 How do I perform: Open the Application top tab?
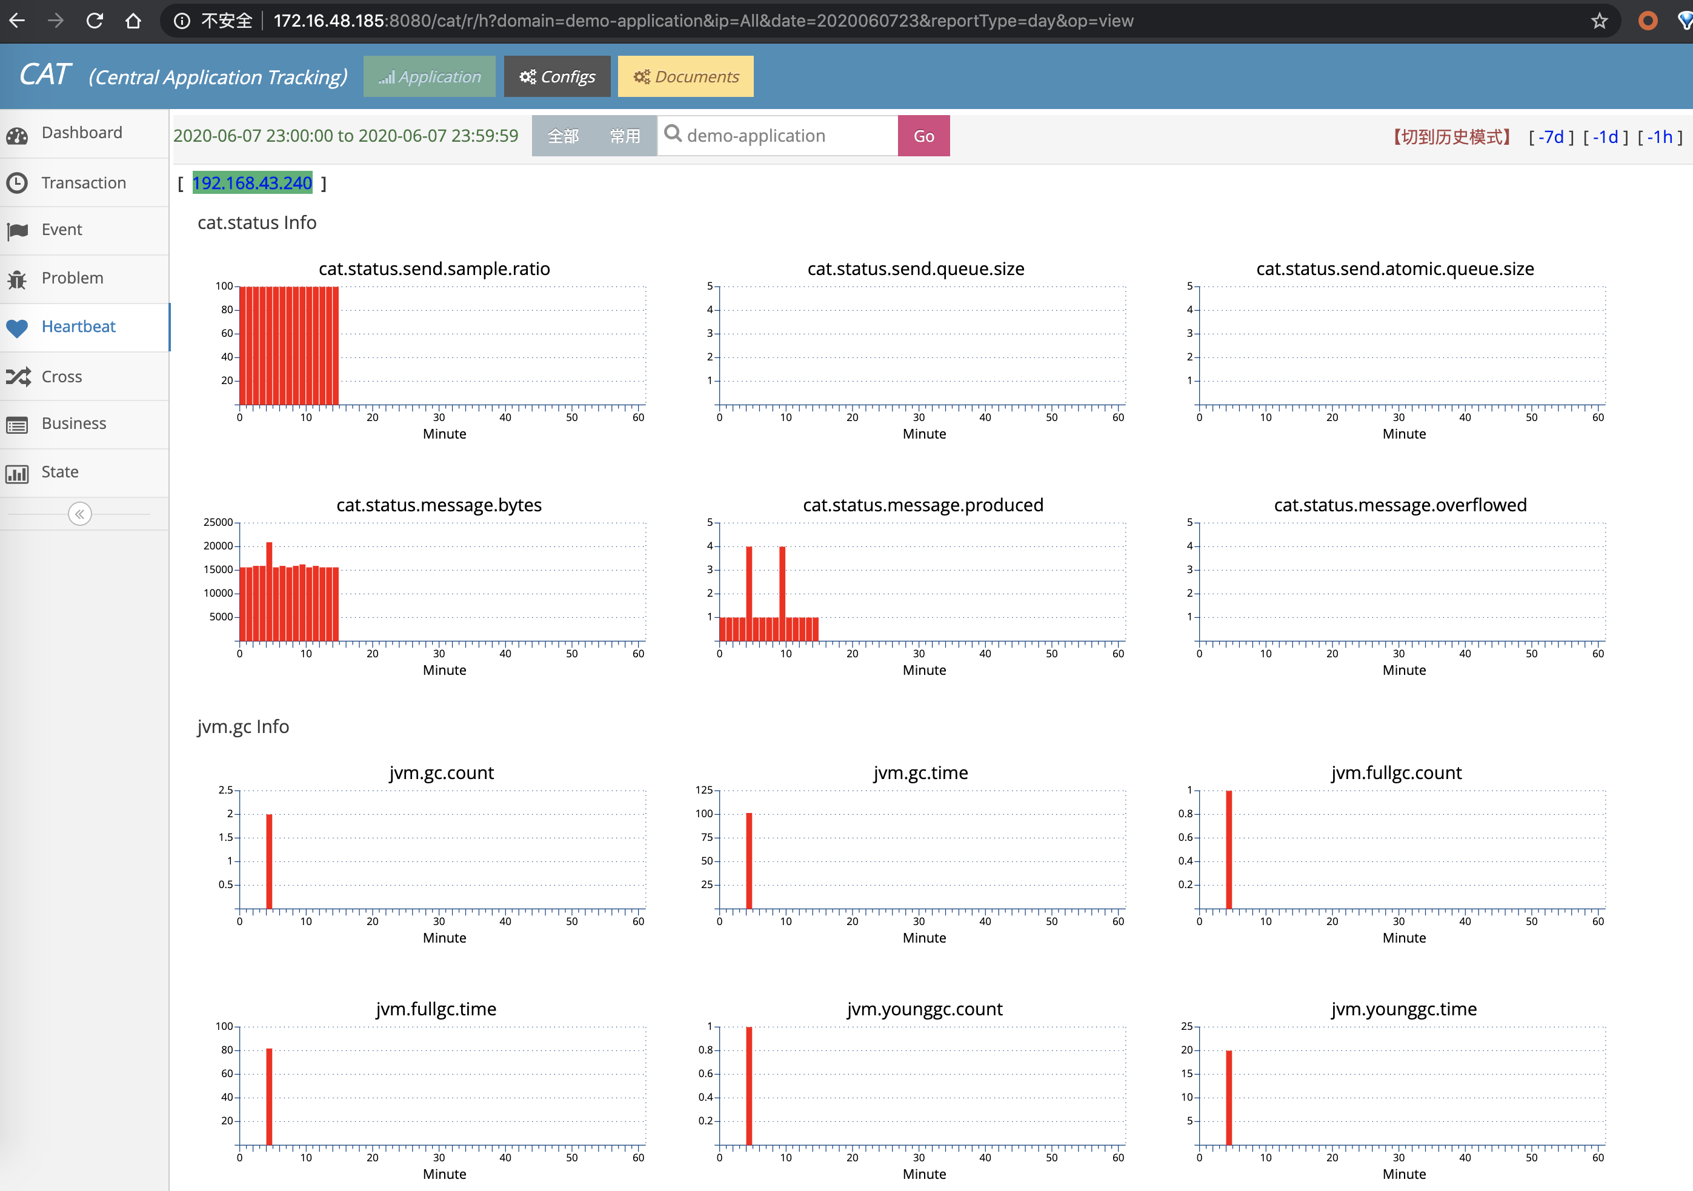click(x=429, y=77)
